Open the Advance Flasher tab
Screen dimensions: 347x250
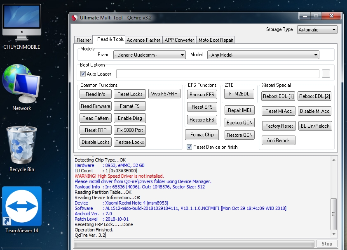pyautogui.click(x=143, y=40)
